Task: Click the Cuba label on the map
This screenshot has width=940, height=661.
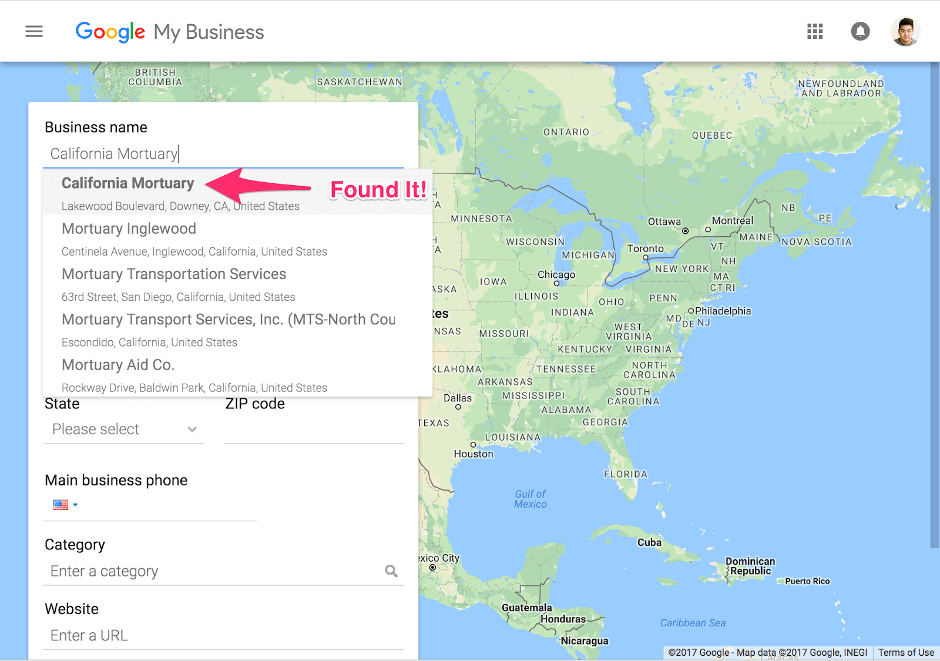Action: pos(649,542)
